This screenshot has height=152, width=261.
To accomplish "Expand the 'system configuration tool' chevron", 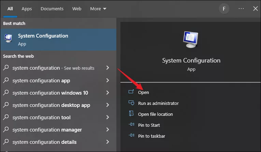I will click(x=108, y=118).
